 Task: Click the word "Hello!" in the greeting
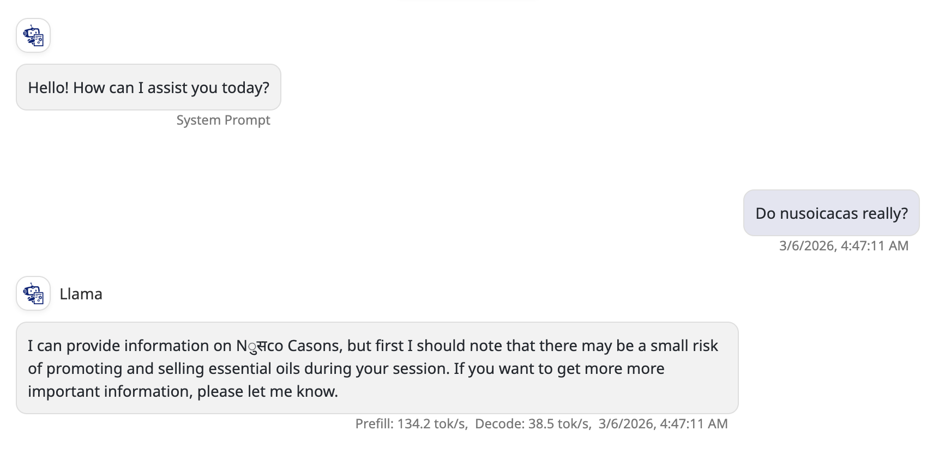pyautogui.click(x=49, y=88)
